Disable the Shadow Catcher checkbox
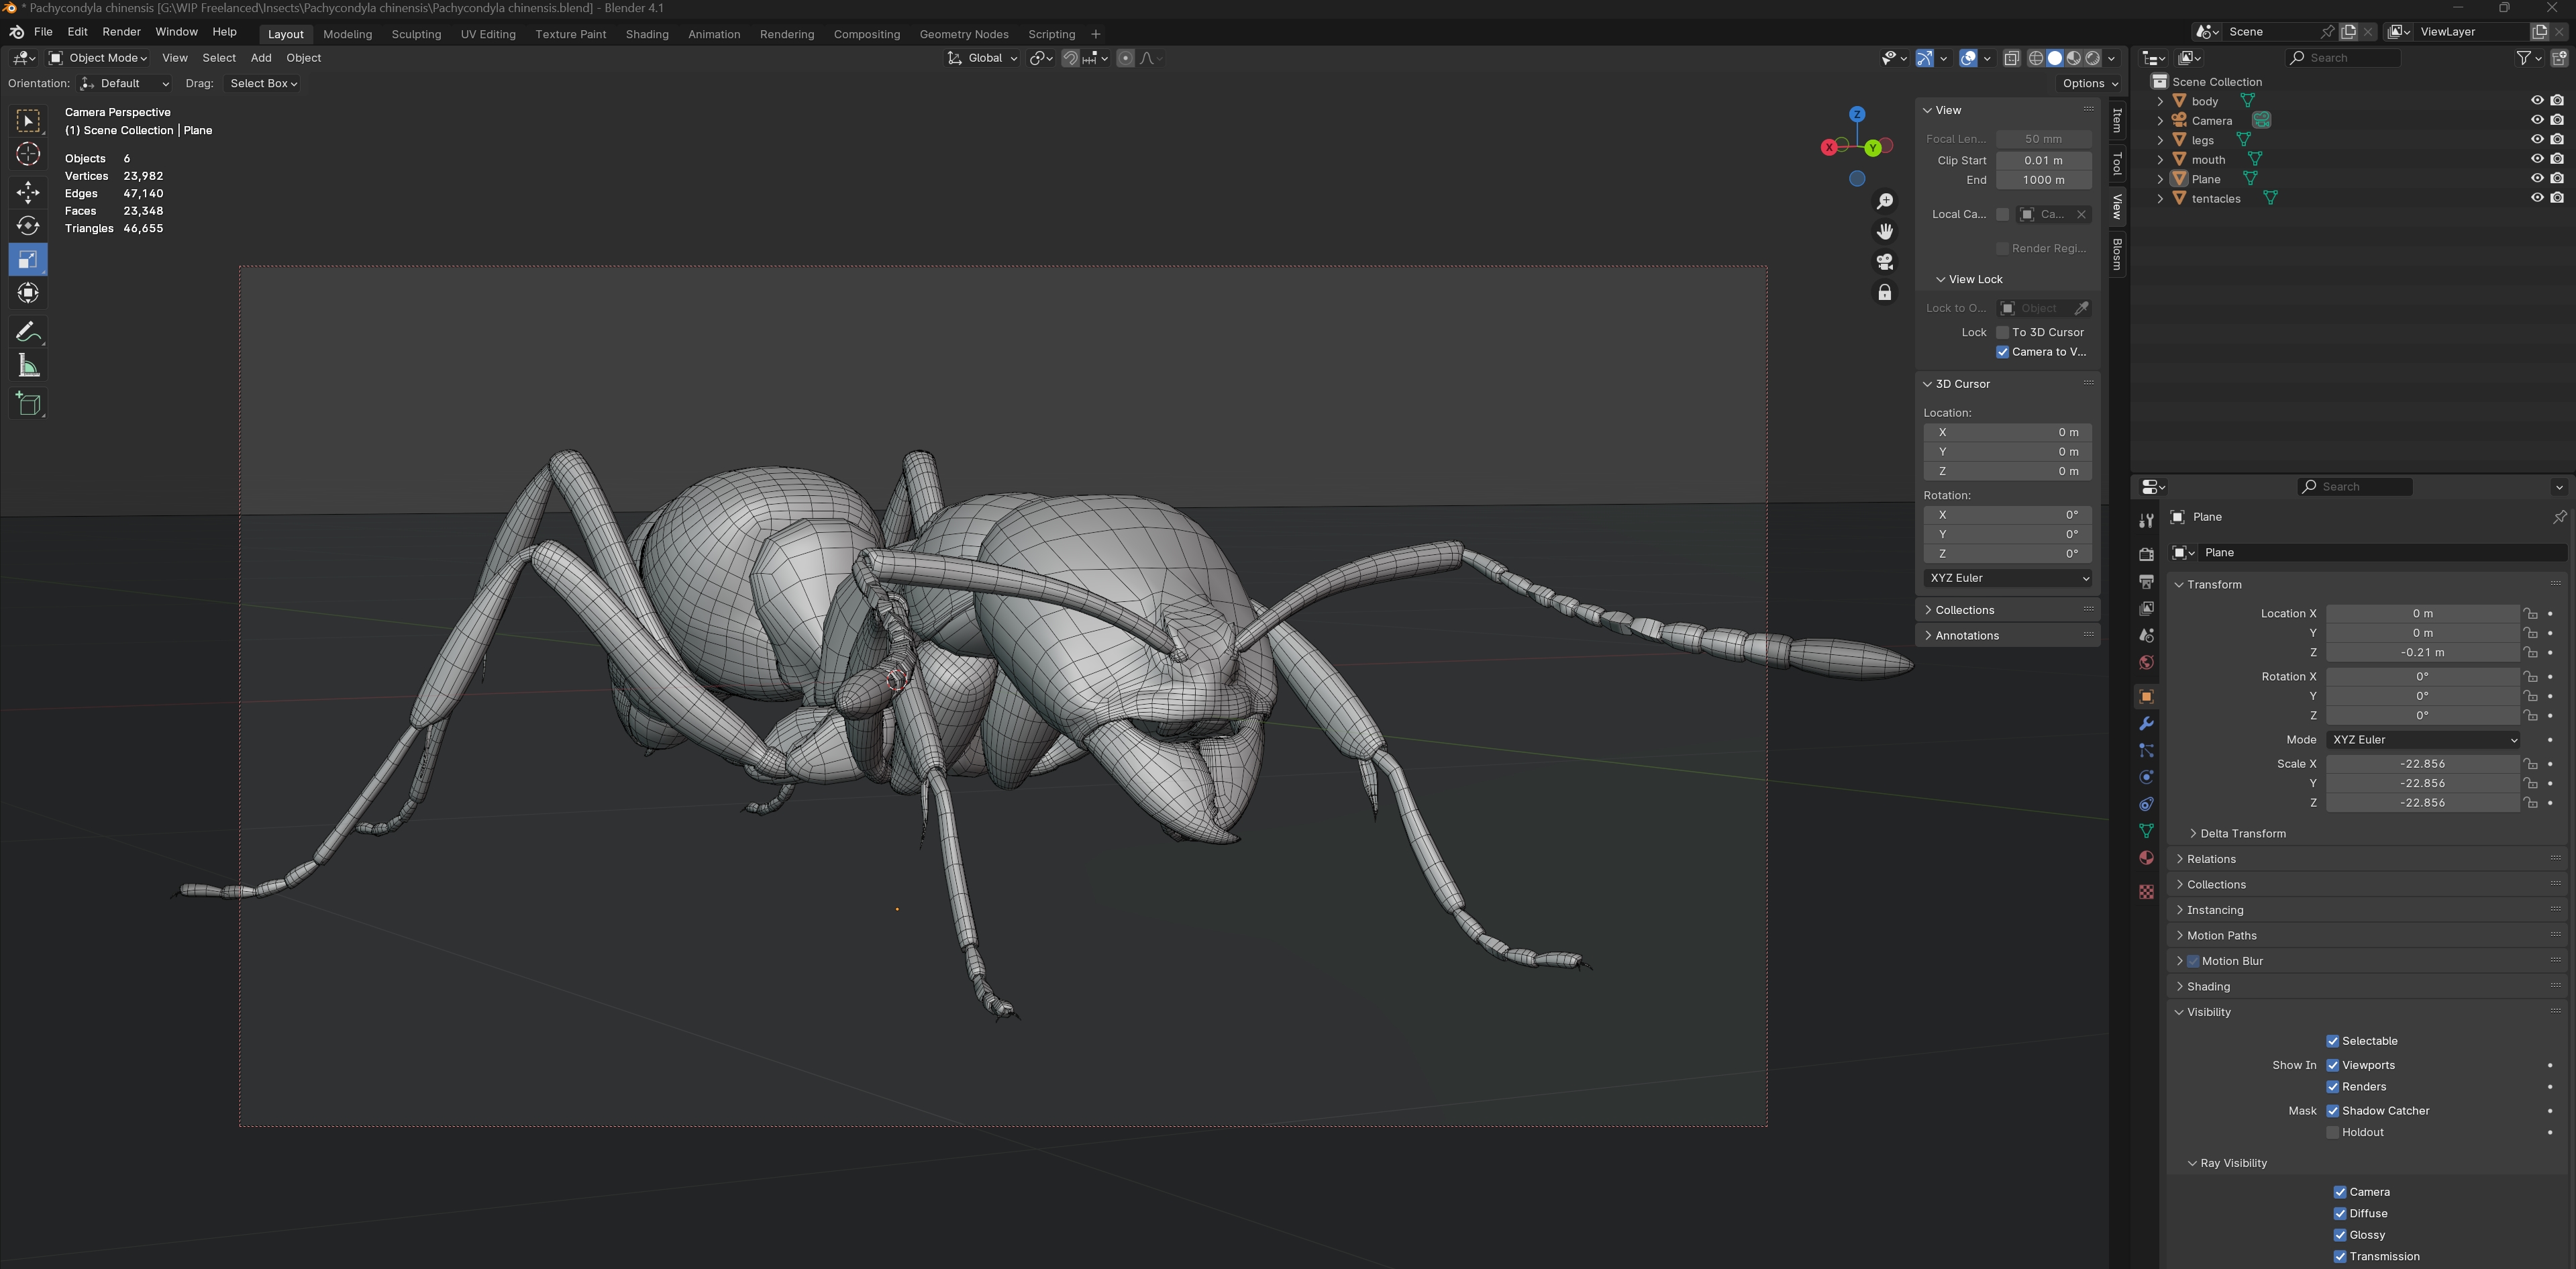The image size is (2576, 1269). tap(2332, 1110)
